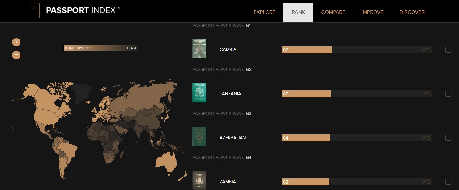Click the Most Powerful to Least gradient legend
The height and width of the screenshot is (190, 459).
pyautogui.click(x=101, y=48)
